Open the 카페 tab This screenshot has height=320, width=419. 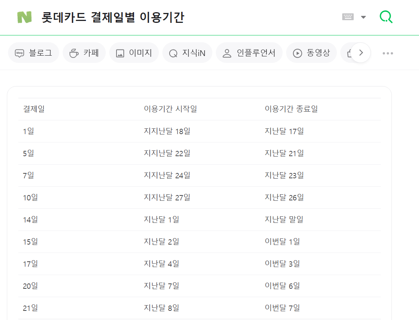[x=84, y=53]
